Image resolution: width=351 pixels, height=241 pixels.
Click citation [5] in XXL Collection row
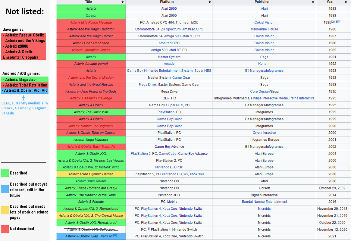tap(149, 228)
